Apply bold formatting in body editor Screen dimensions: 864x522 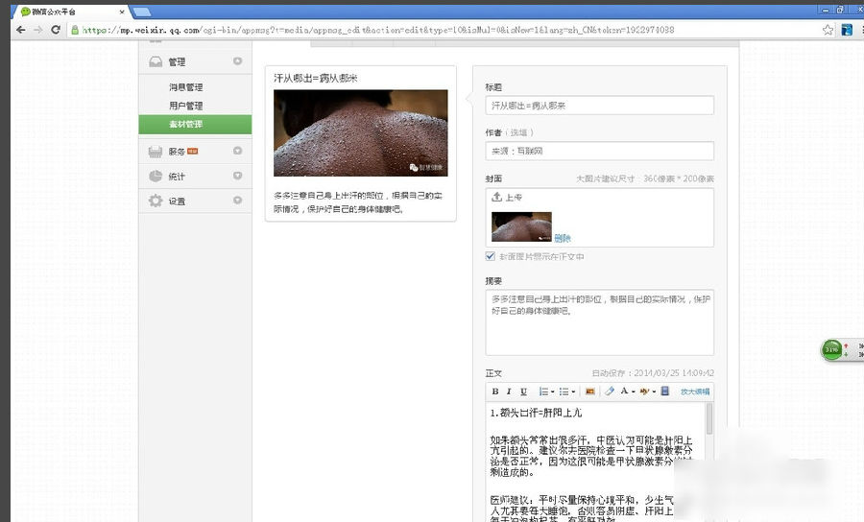(494, 391)
